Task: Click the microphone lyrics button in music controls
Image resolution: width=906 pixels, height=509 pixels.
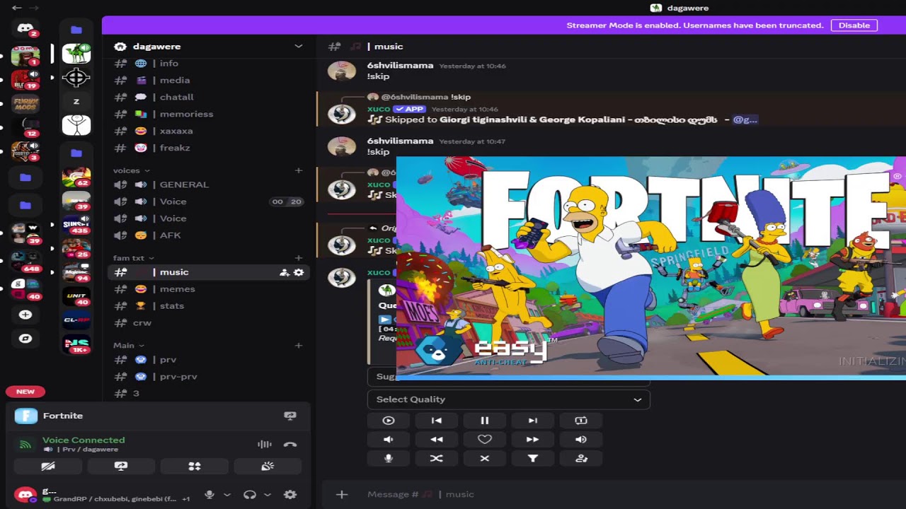Action: (x=389, y=459)
